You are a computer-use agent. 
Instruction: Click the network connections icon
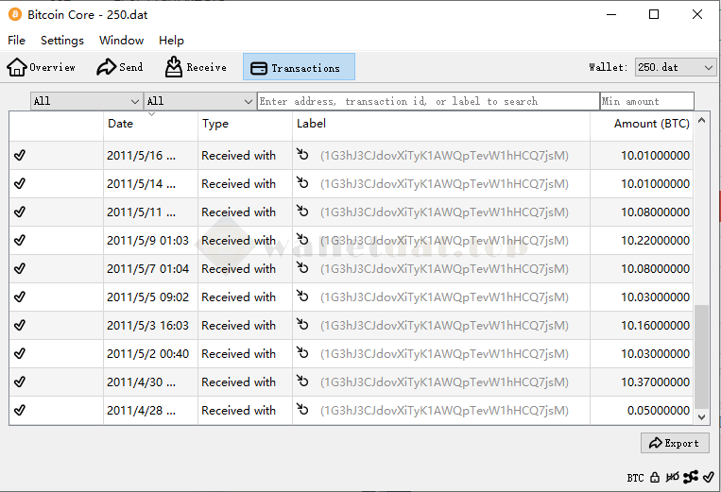[x=691, y=478]
